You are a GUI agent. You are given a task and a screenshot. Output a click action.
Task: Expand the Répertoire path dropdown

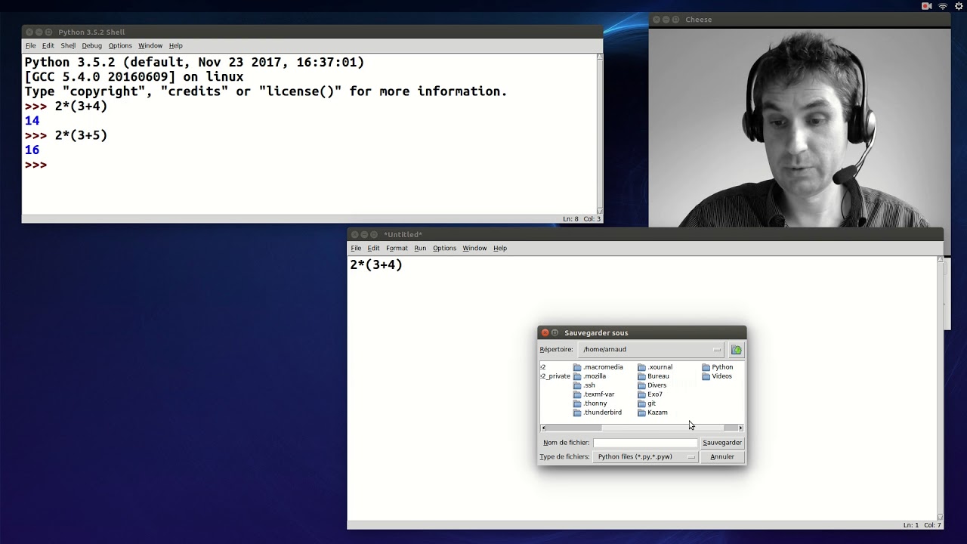[x=651, y=350]
